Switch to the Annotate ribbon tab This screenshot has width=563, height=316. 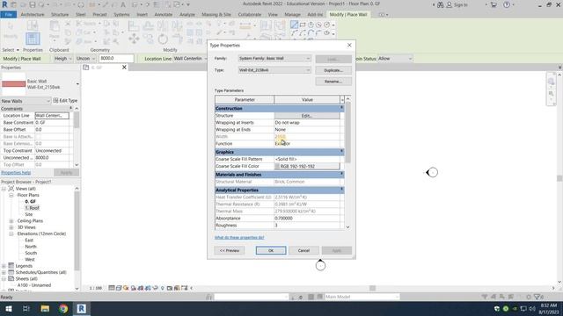pos(164,15)
